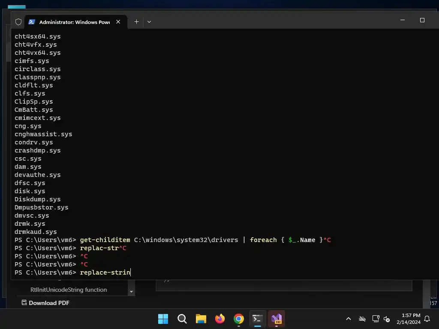Open taskbar Search

[x=182, y=319]
